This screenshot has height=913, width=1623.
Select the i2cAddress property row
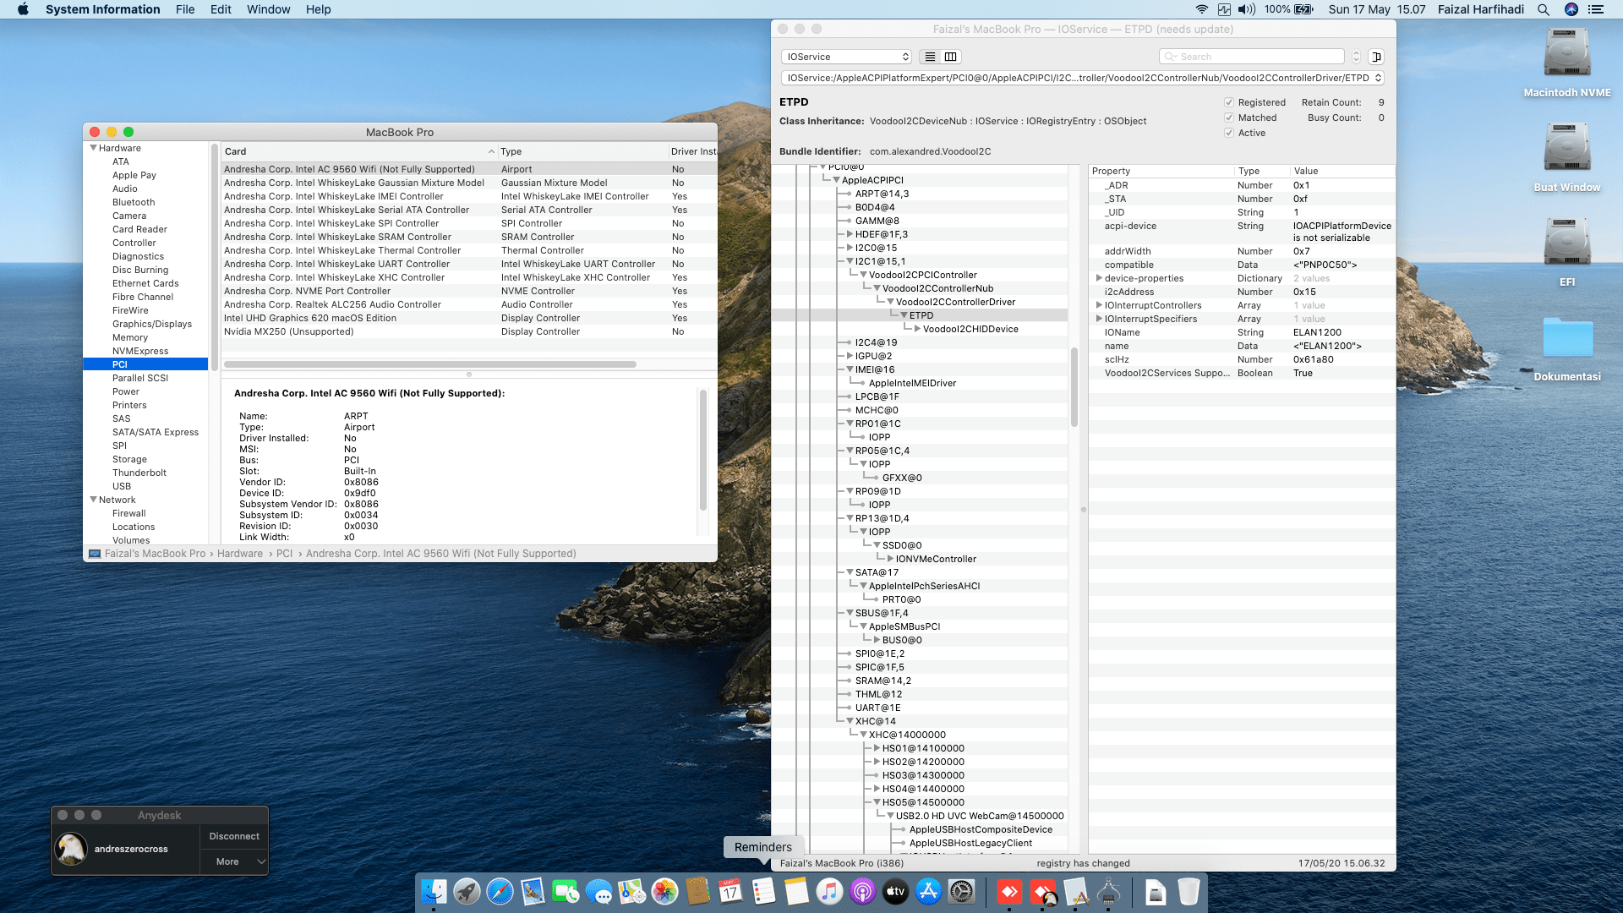[x=1241, y=292]
